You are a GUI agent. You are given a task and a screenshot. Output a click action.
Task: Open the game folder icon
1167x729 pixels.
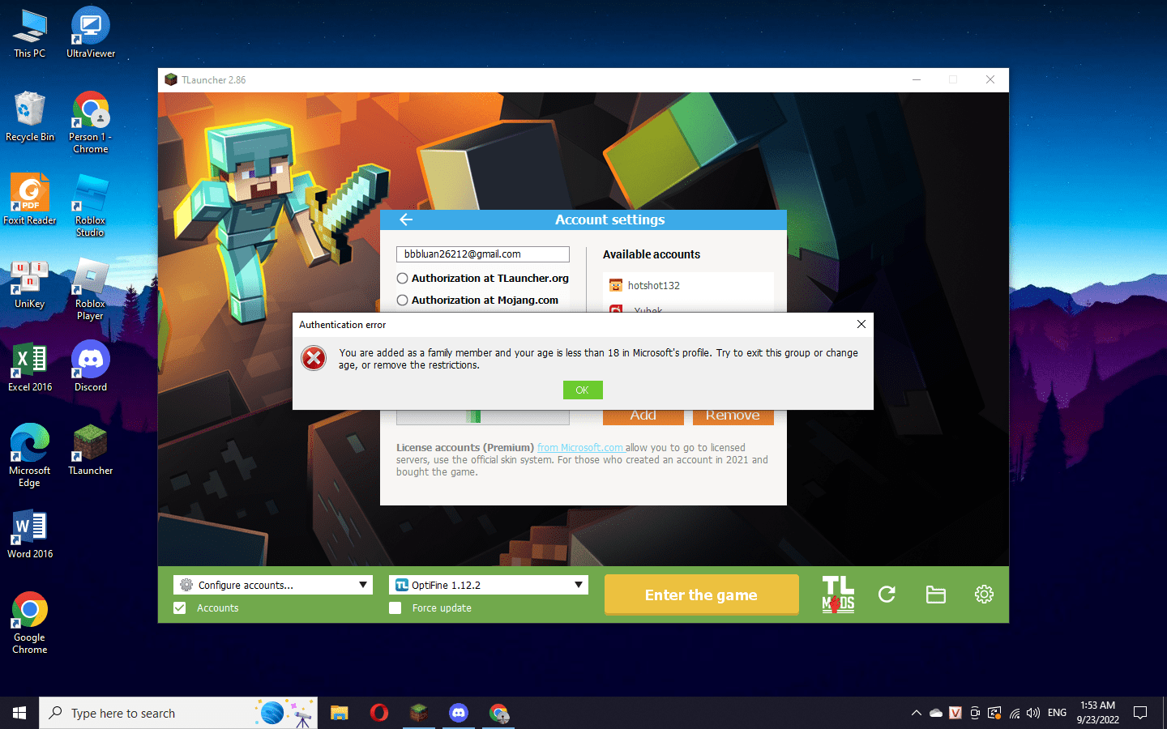coord(936,595)
